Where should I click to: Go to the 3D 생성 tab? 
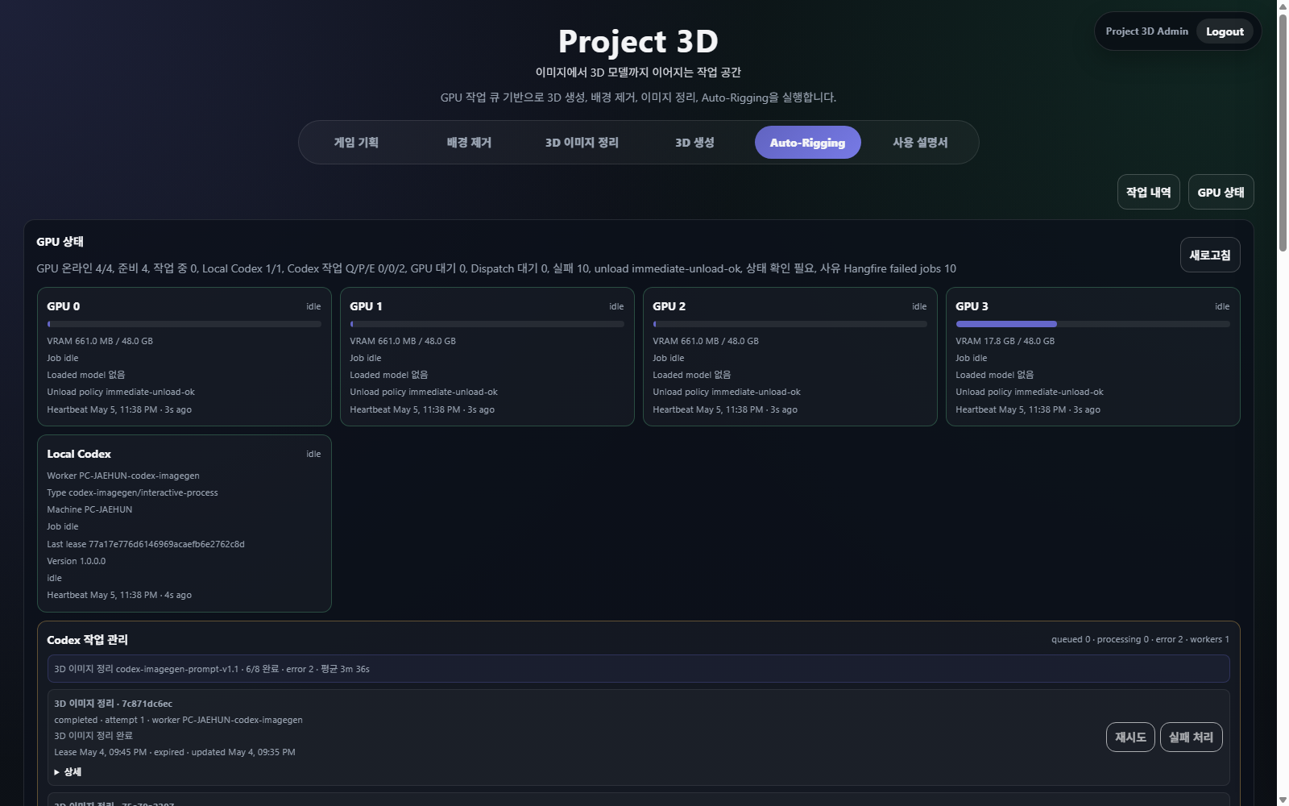(x=694, y=143)
